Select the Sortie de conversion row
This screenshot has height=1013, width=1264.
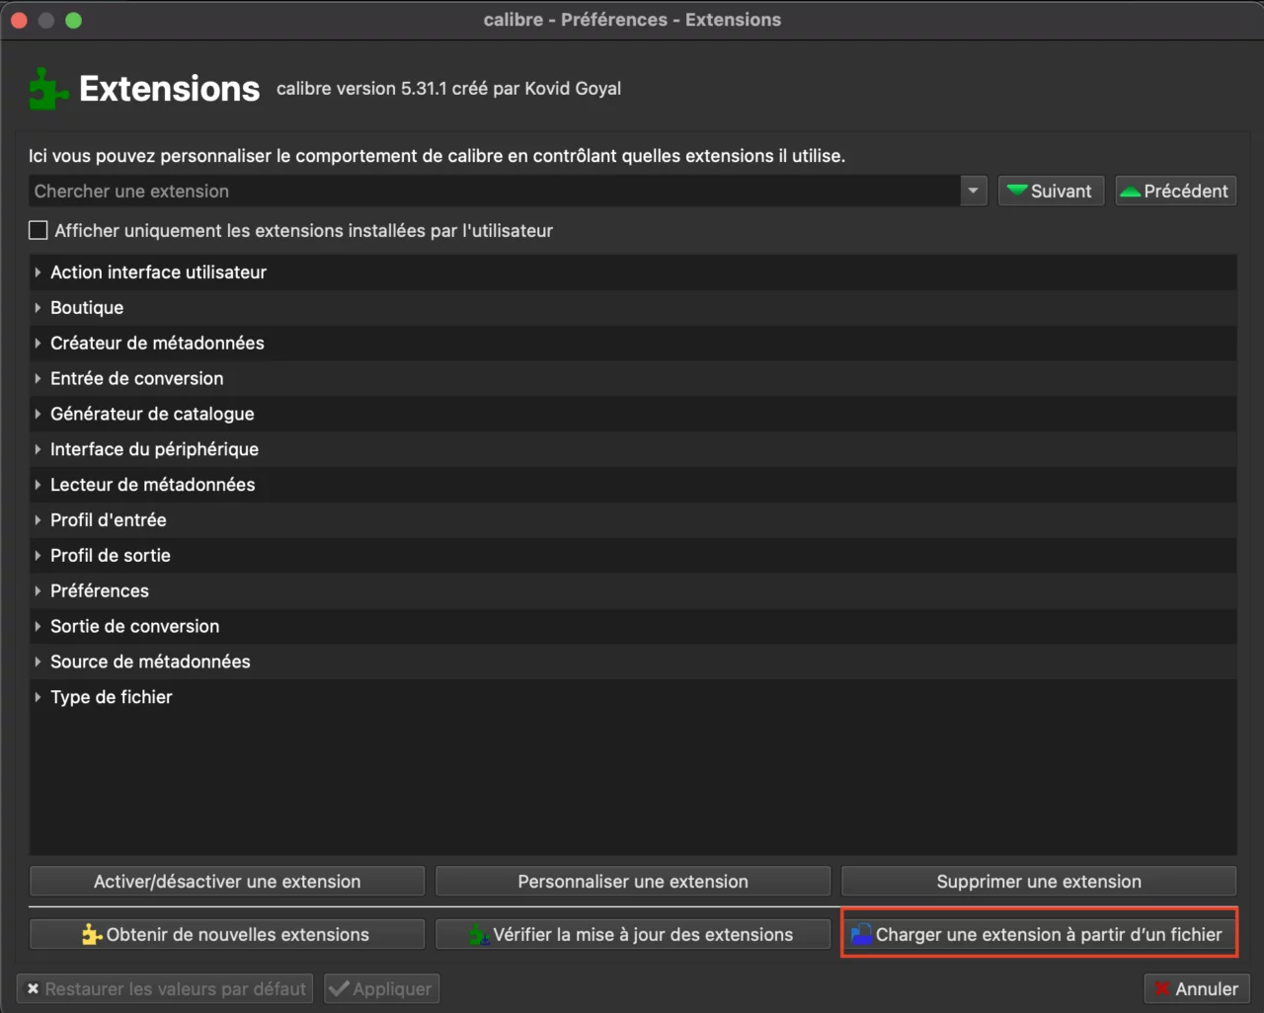tap(633, 626)
